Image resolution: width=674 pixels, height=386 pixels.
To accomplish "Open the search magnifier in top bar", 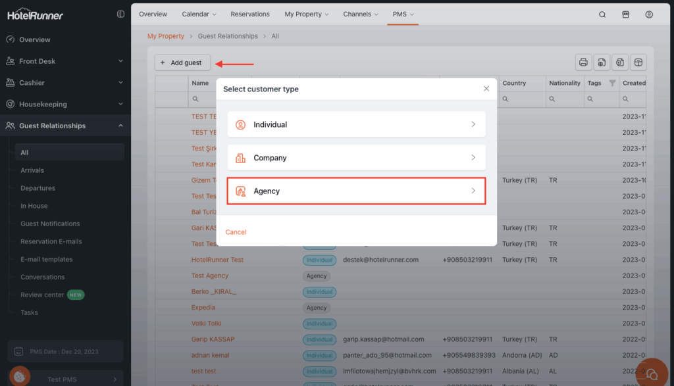I will (602, 14).
